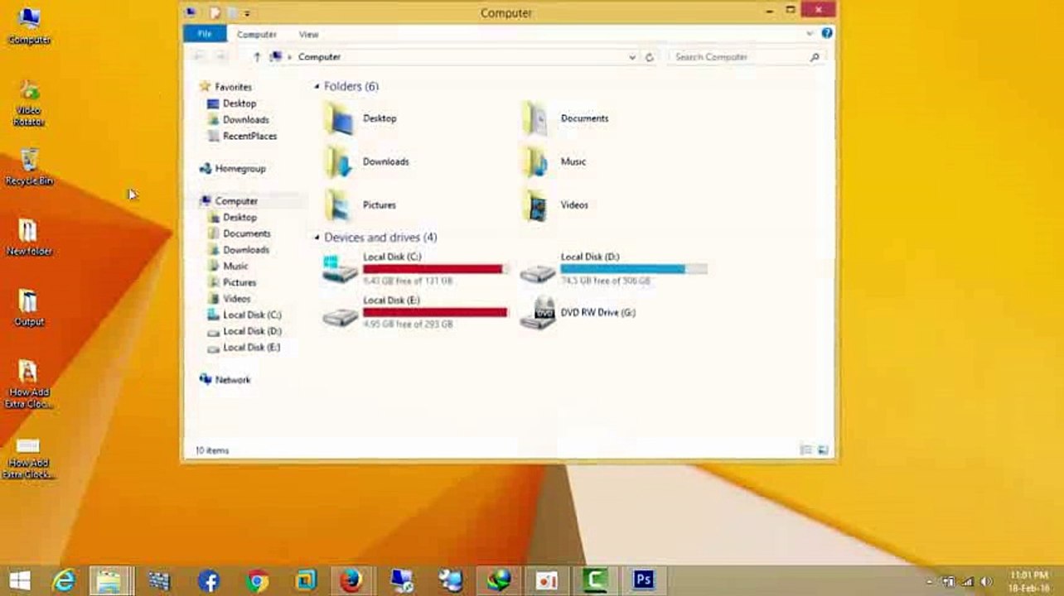Open Explorer help question mark
This screenshot has height=596, width=1064.
827,34
